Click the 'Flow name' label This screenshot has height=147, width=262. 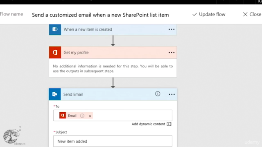pos(11,14)
